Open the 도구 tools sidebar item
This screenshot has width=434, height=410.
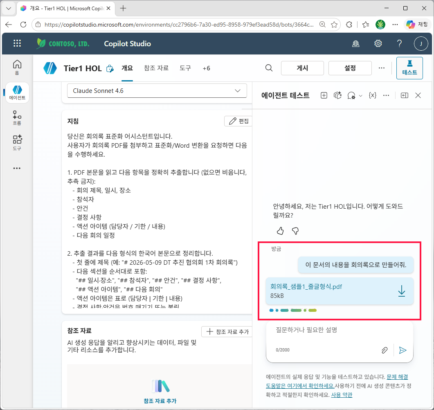[x=17, y=143]
